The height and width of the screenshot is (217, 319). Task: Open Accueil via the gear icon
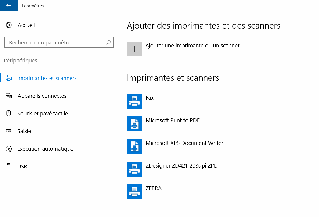pos(9,25)
